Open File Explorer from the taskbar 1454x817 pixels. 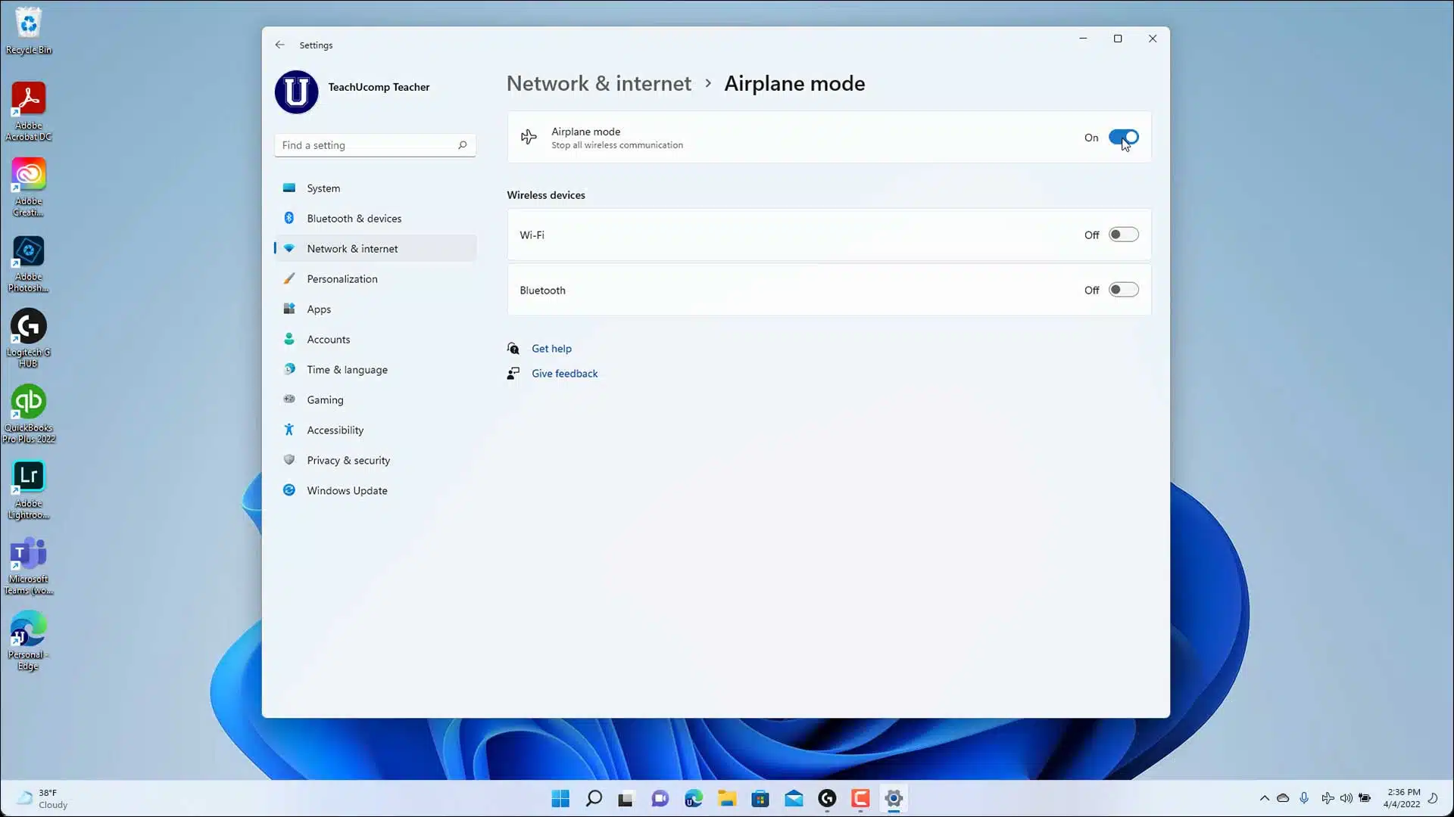tap(727, 798)
